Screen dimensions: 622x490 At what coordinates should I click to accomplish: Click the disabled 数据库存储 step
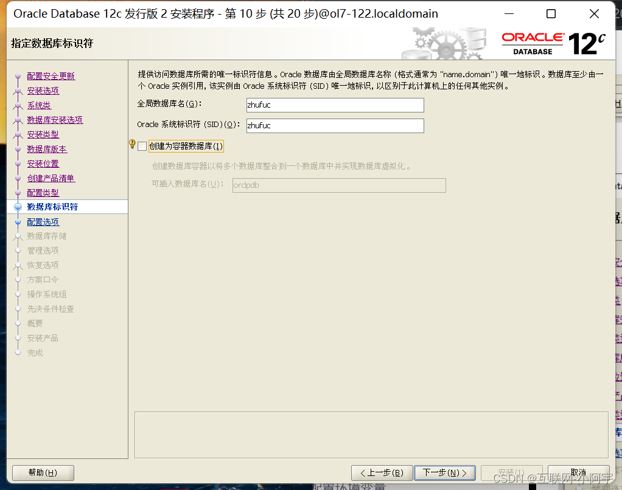point(47,236)
